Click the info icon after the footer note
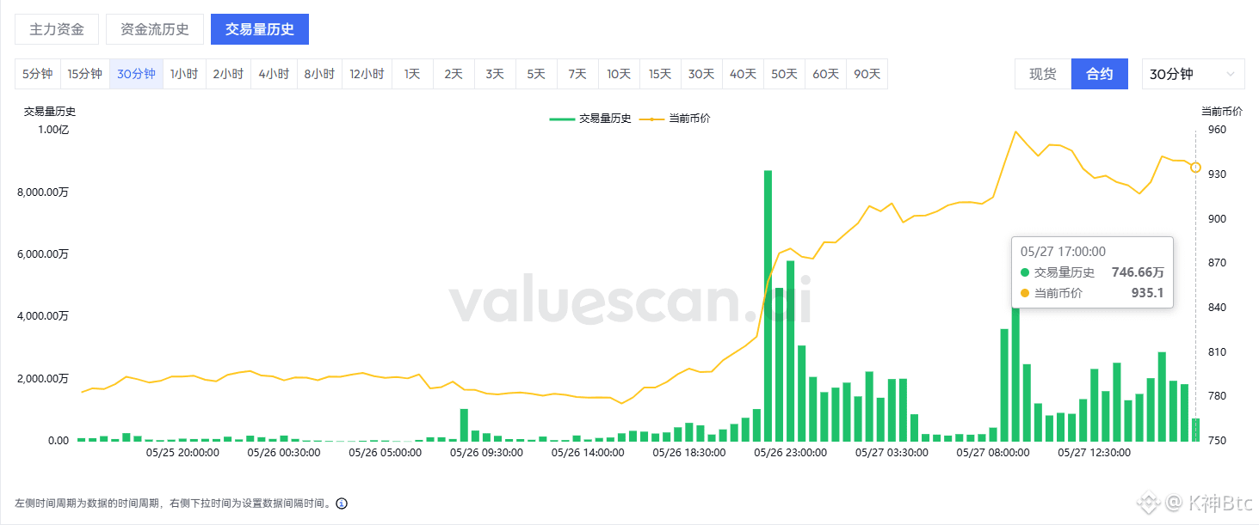The width and height of the screenshot is (1259, 525). click(x=342, y=504)
